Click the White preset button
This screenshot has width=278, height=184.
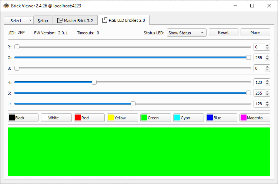(x=56, y=118)
